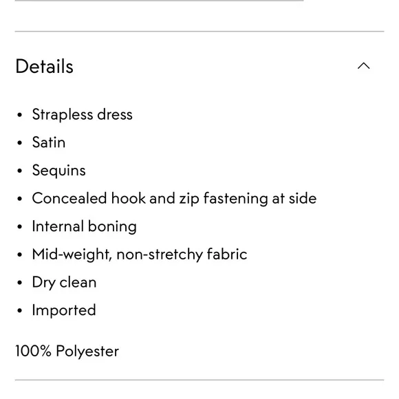The height and width of the screenshot is (399, 399).
Task: Click the Details section heading
Action: 45,67
